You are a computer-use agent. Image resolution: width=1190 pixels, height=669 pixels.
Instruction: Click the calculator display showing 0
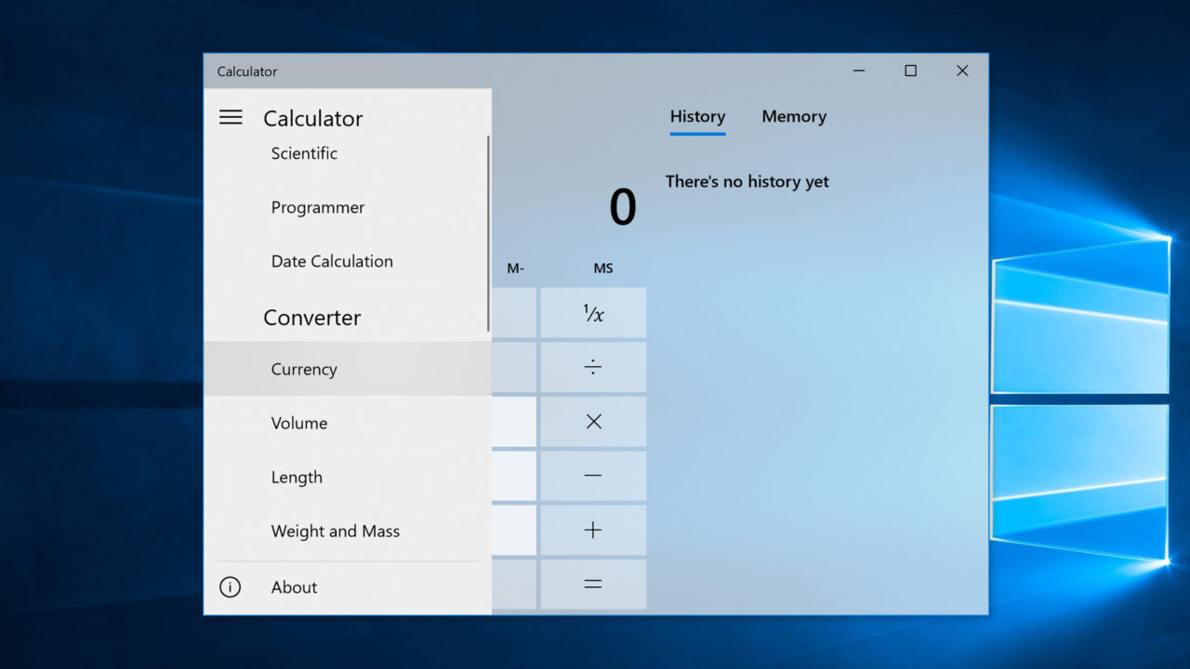click(x=622, y=207)
